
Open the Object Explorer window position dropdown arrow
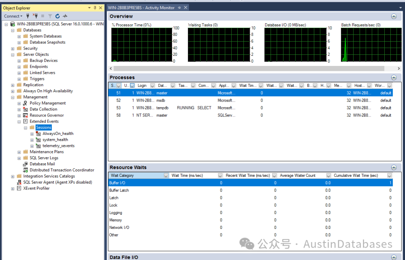click(89, 8)
